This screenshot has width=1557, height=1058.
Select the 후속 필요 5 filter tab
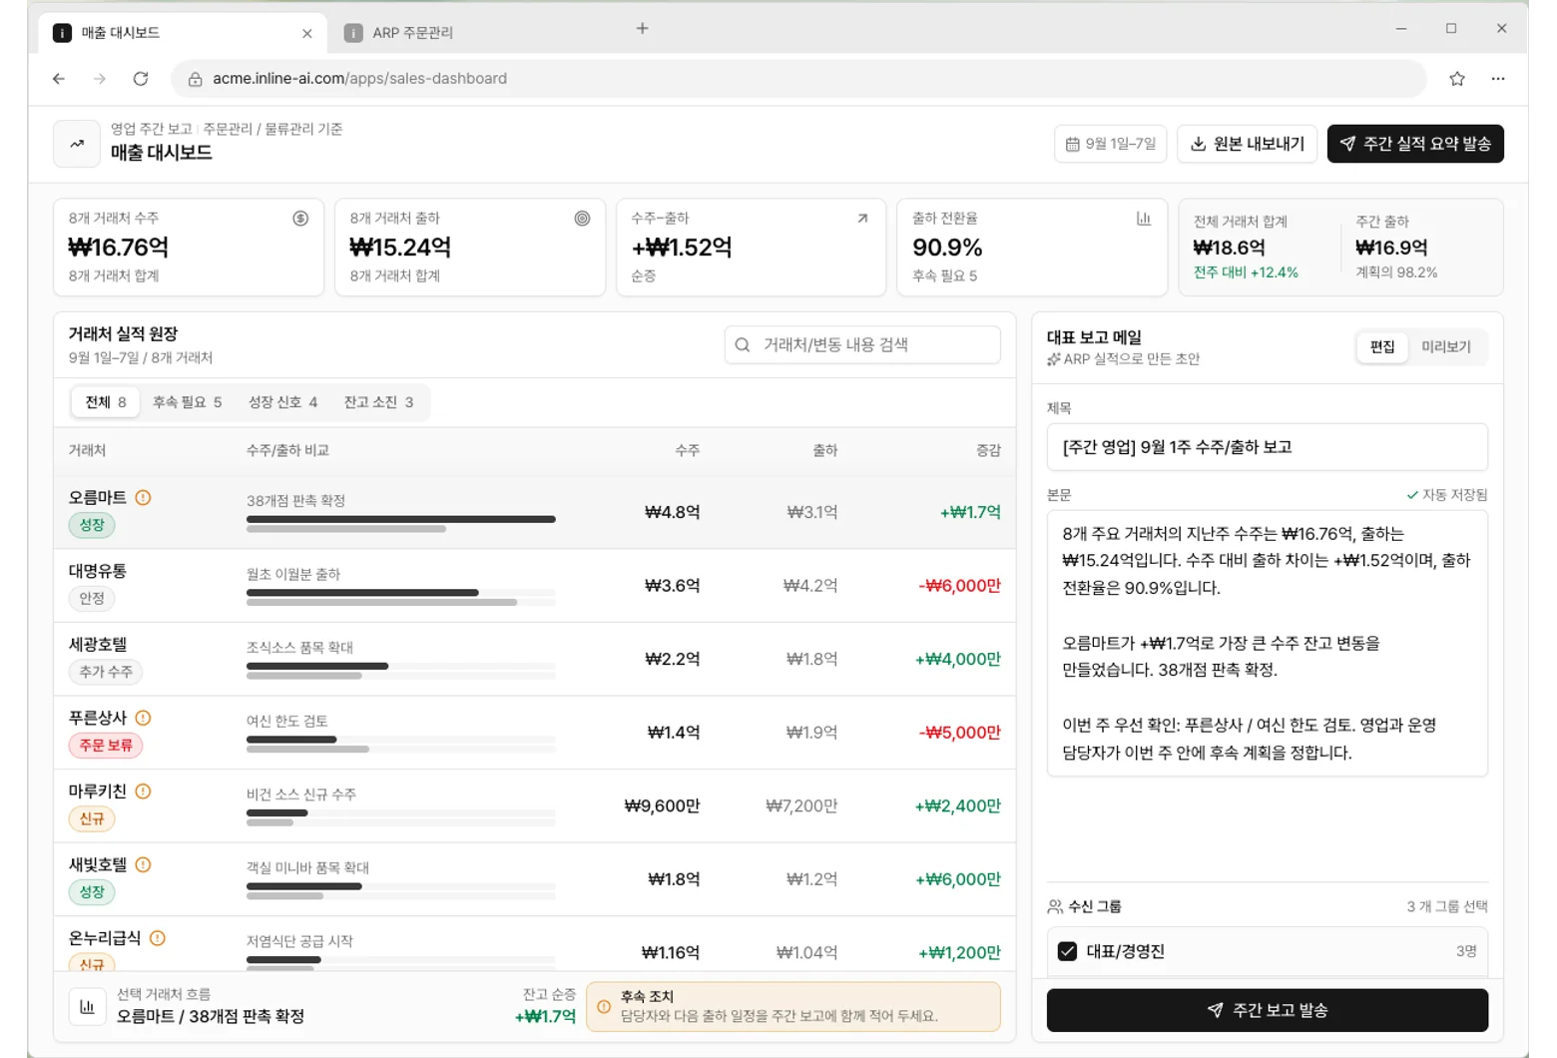pos(187,402)
